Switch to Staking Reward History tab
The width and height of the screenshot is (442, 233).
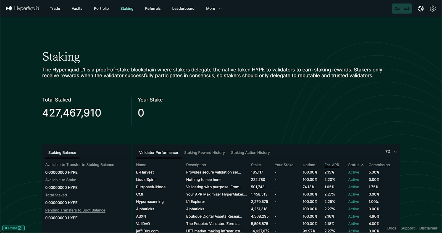204,152
